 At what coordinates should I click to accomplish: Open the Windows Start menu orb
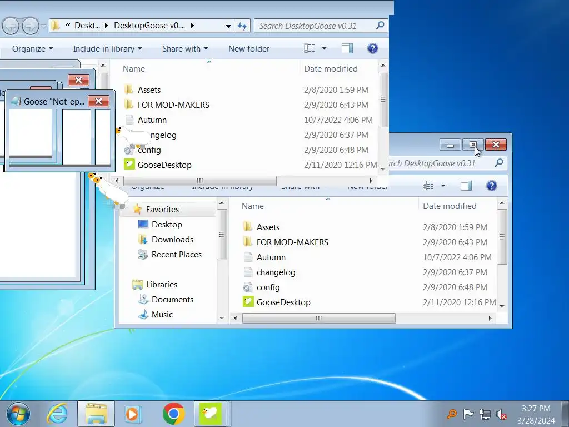click(17, 414)
